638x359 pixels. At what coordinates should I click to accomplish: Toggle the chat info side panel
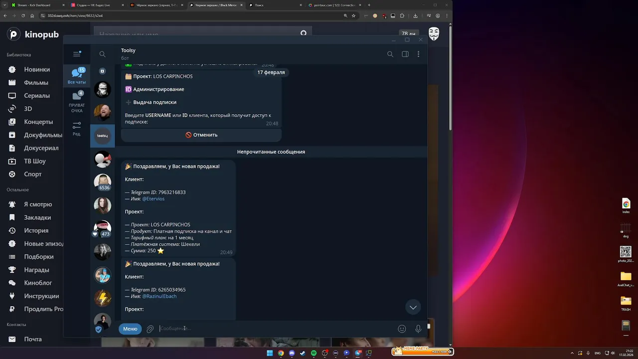405,54
